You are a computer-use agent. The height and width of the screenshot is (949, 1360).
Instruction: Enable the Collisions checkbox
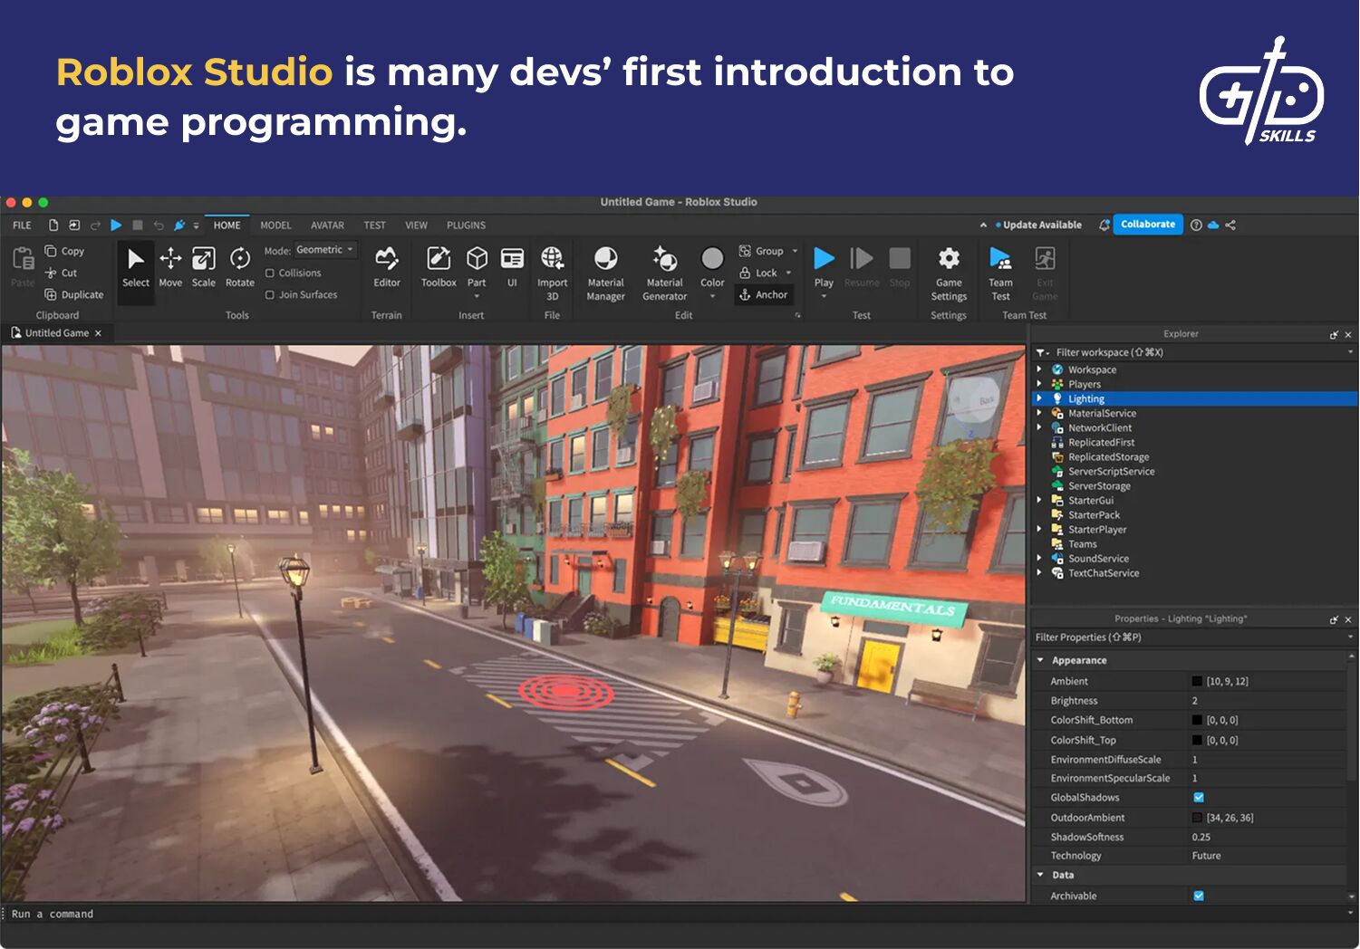[270, 273]
